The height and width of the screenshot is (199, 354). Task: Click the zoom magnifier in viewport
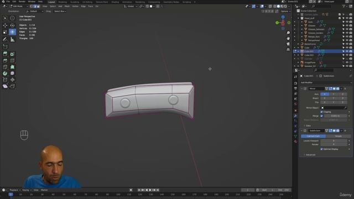click(x=288, y=33)
